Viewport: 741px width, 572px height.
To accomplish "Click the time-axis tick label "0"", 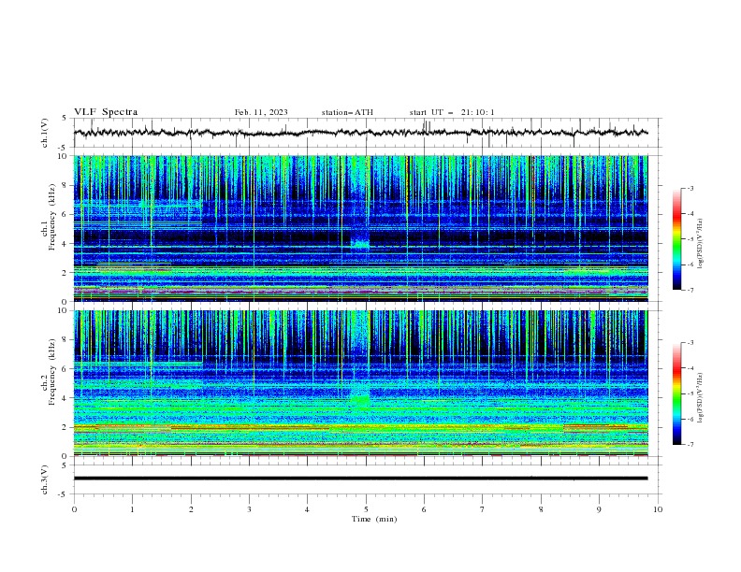I will point(74,509).
